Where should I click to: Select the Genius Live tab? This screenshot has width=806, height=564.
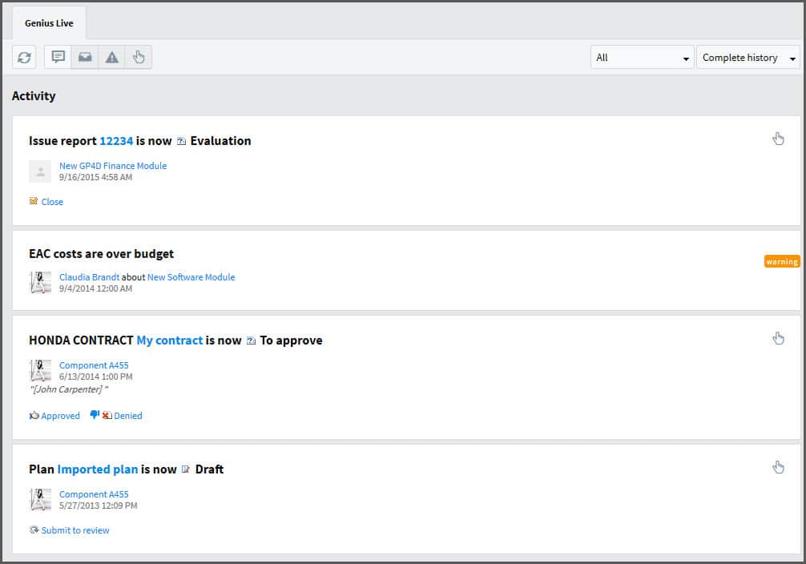tap(49, 23)
